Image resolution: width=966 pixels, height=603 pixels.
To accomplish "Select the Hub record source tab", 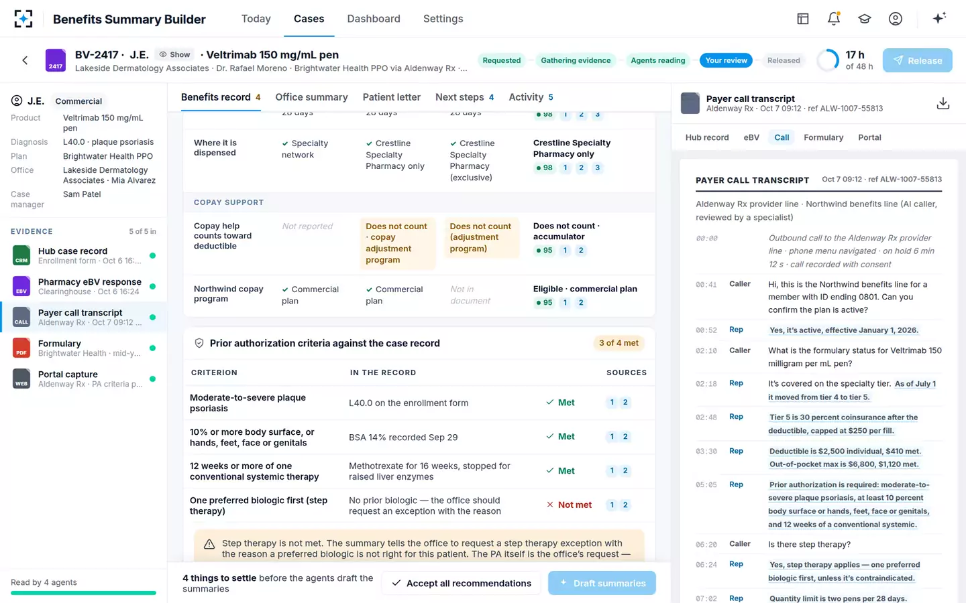I will pyautogui.click(x=707, y=137).
